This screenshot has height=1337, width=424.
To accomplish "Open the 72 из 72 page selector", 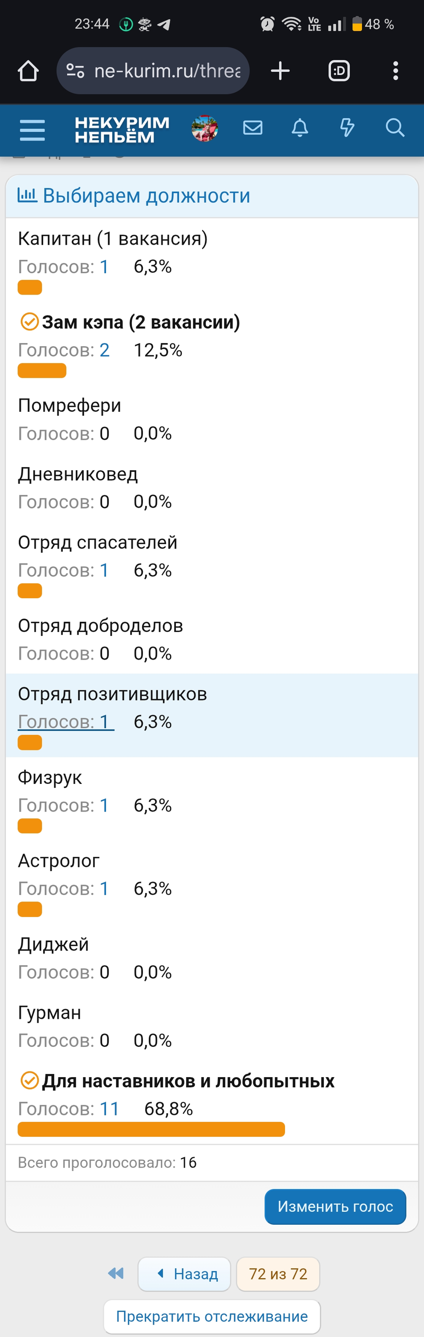I will point(278,1274).
